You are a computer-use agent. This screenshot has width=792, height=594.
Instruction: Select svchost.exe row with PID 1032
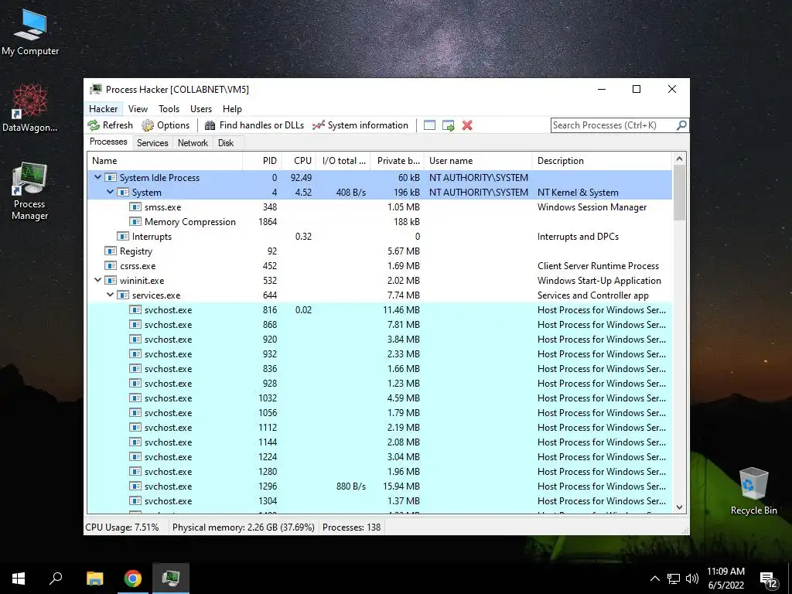[379, 398]
